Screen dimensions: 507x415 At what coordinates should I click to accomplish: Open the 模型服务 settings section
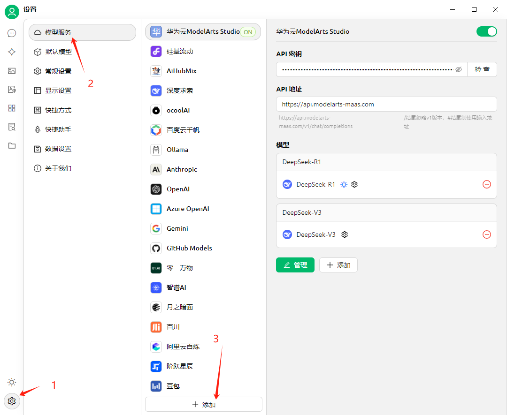pos(83,32)
